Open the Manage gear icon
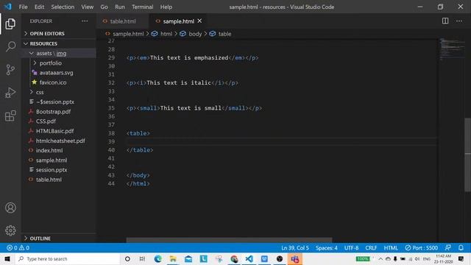Viewport: 471px width, 265px height. tap(10, 230)
